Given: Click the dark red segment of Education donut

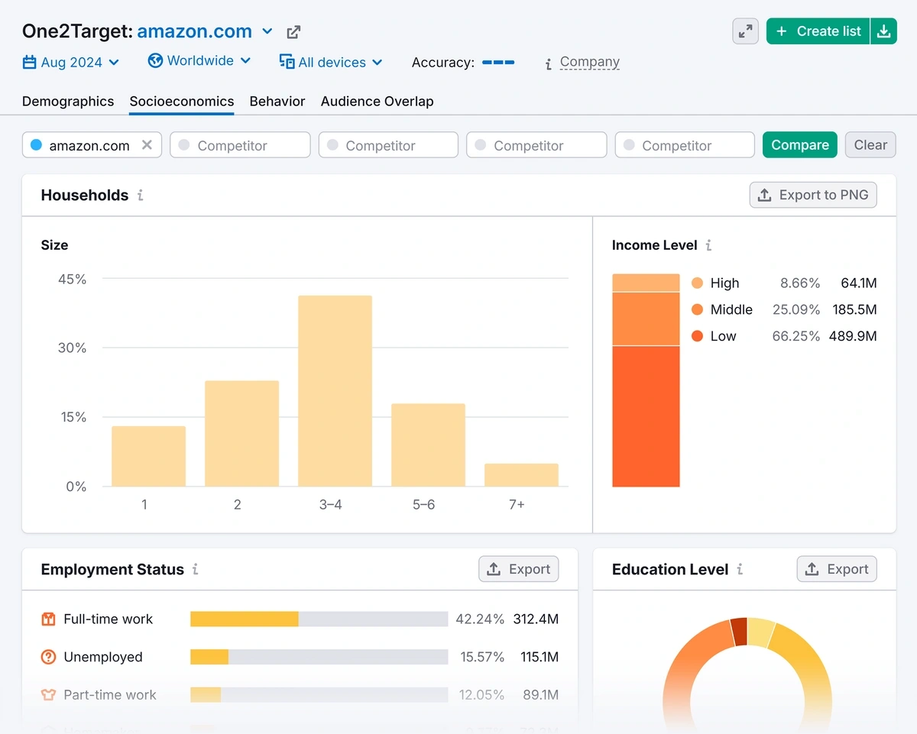Looking at the screenshot, I should coord(739,632).
